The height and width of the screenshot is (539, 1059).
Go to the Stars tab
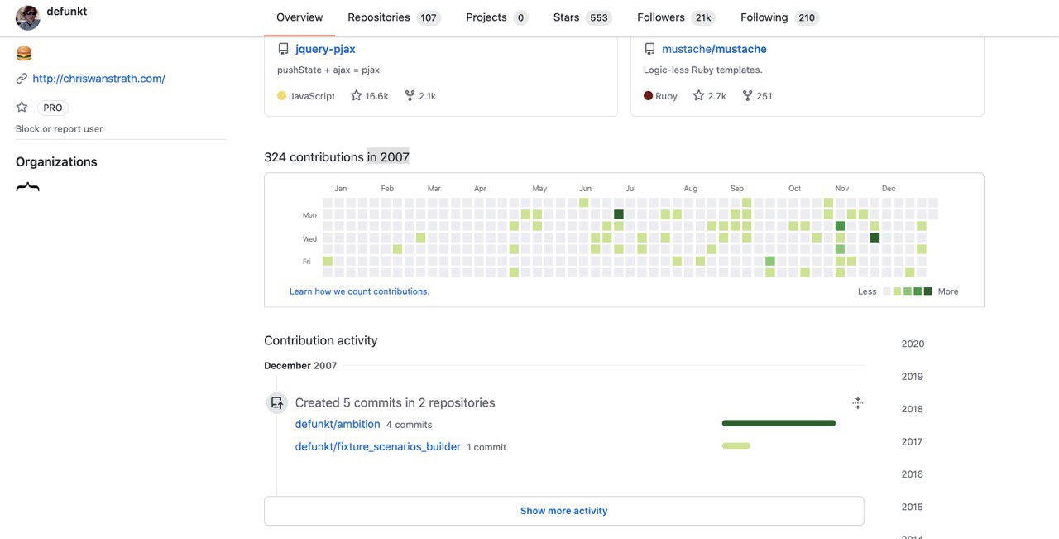click(582, 17)
